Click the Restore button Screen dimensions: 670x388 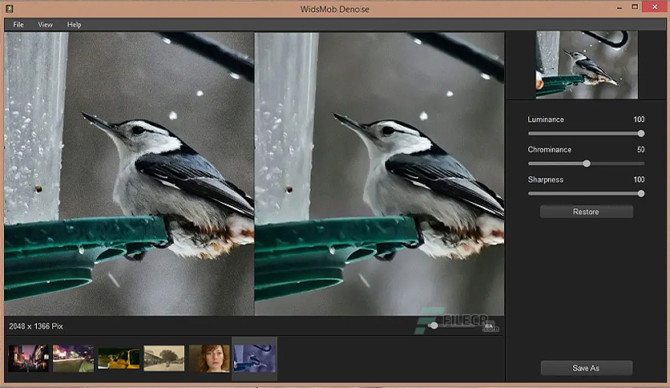(586, 212)
